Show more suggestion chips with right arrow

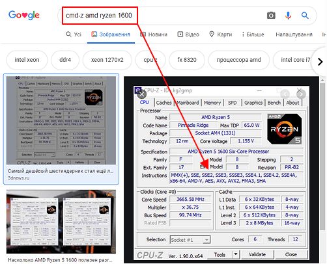point(320,62)
